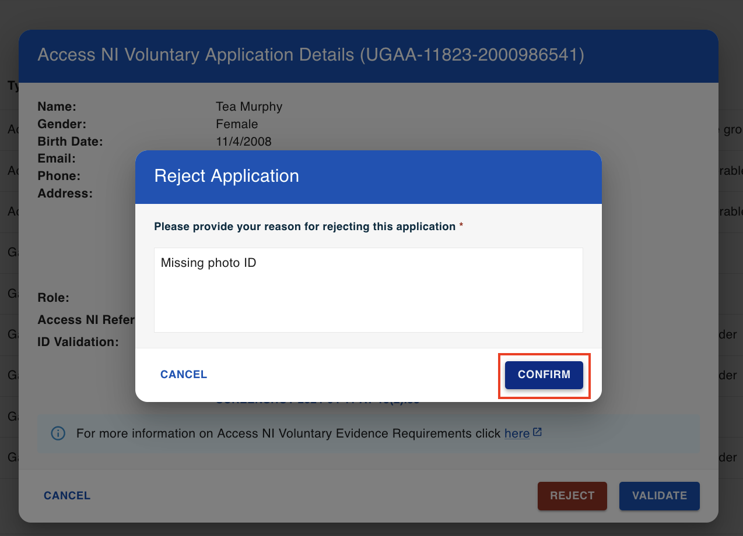Click the "Please provide your reason" label
The width and height of the screenshot is (743, 536).
click(304, 227)
